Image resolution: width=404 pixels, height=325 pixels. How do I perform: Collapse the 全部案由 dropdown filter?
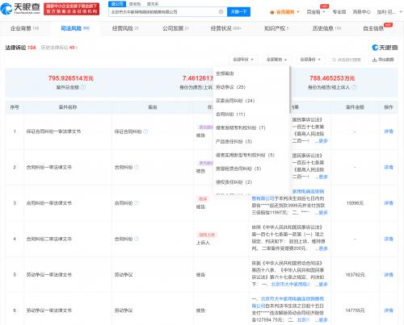click(276, 60)
